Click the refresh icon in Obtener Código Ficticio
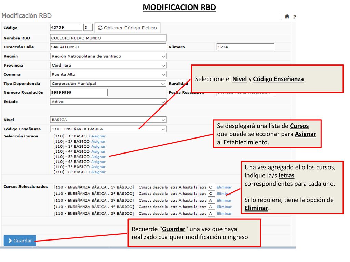The width and height of the screenshot is (350, 262). pos(100,28)
